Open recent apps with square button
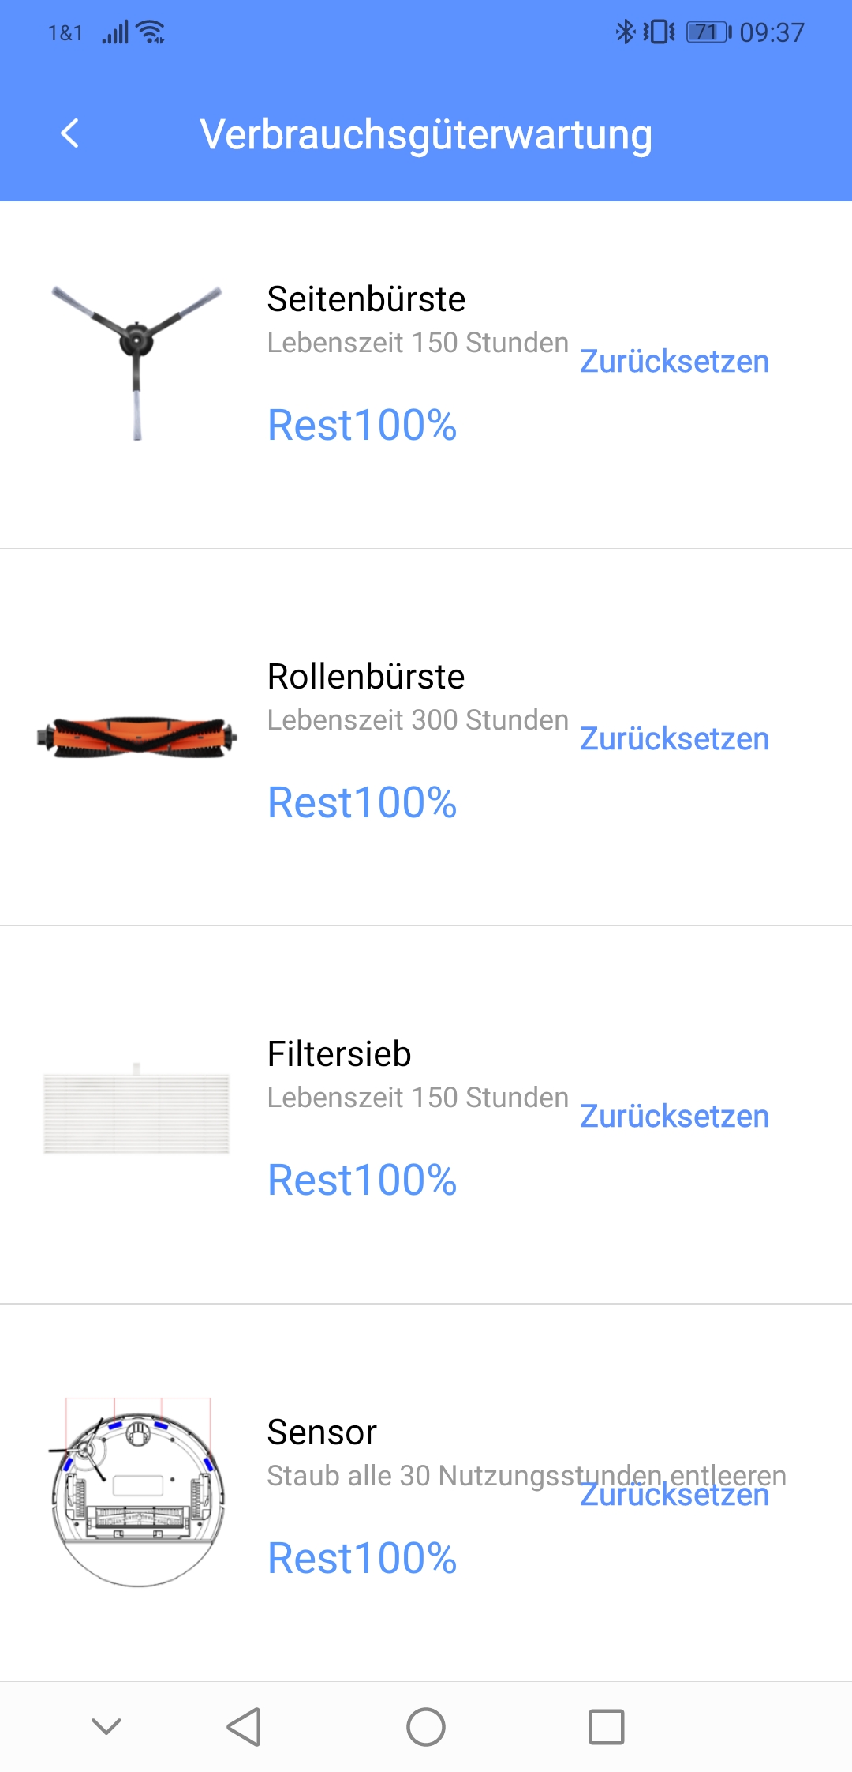Viewport: 852px width, 1772px height. (x=607, y=1727)
